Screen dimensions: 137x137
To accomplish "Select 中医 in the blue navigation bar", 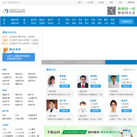I will (93, 20).
